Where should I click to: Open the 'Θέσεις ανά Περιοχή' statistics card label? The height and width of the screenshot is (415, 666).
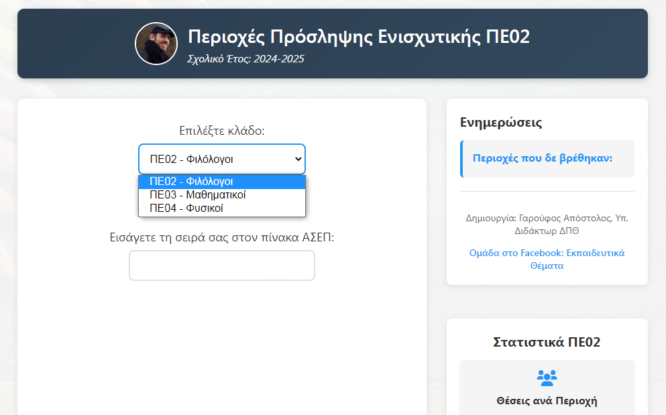coord(547,401)
